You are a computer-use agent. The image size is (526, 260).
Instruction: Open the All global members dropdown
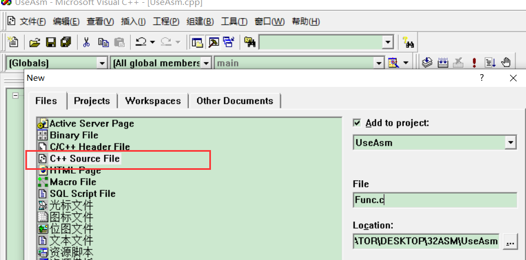207,63
